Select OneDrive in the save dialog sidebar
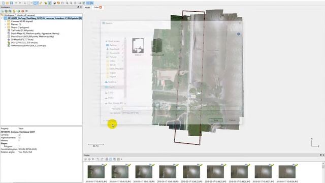The image size is (325, 183). click(112, 82)
